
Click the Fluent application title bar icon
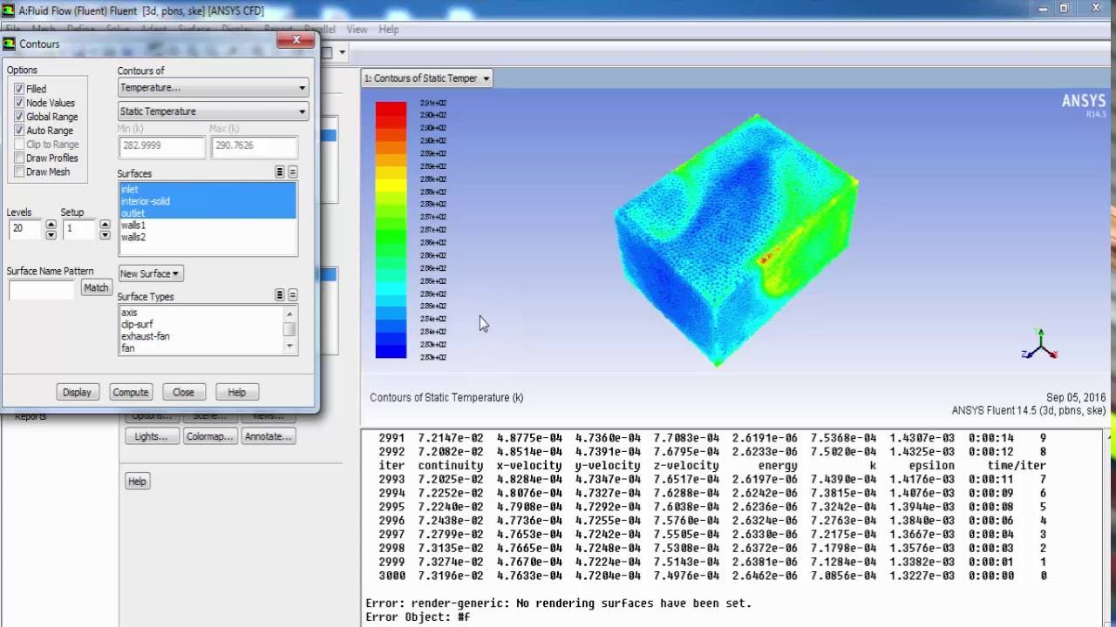coord(8,10)
